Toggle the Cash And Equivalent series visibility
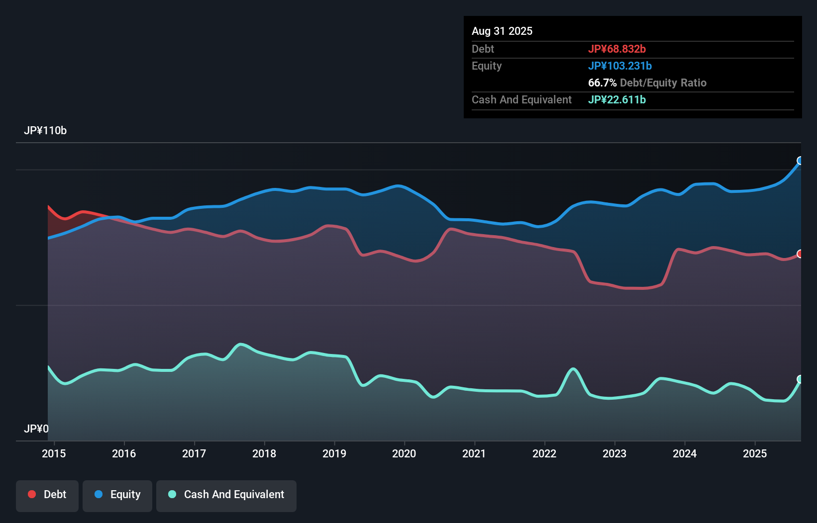The height and width of the screenshot is (523, 817). 226,495
